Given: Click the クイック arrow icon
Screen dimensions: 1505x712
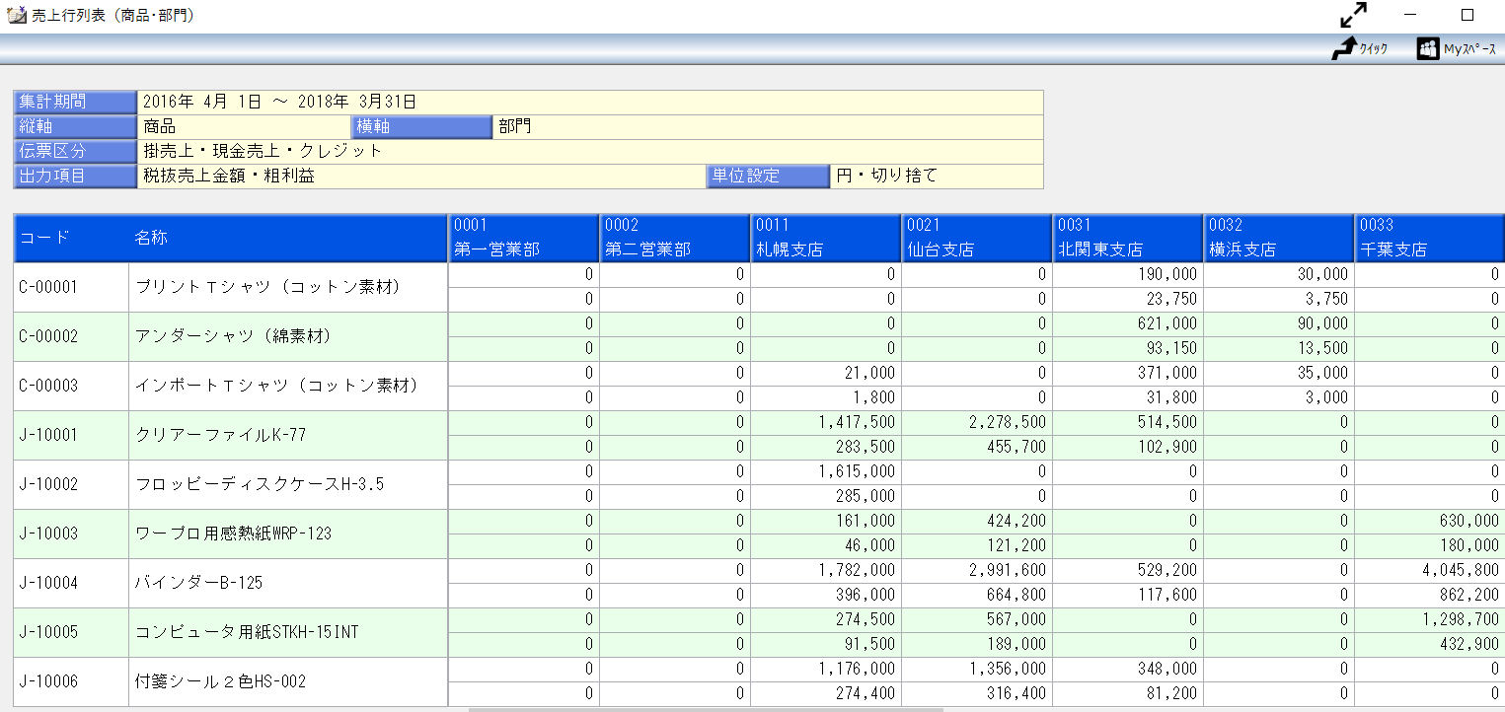Looking at the screenshot, I should coord(1344,48).
